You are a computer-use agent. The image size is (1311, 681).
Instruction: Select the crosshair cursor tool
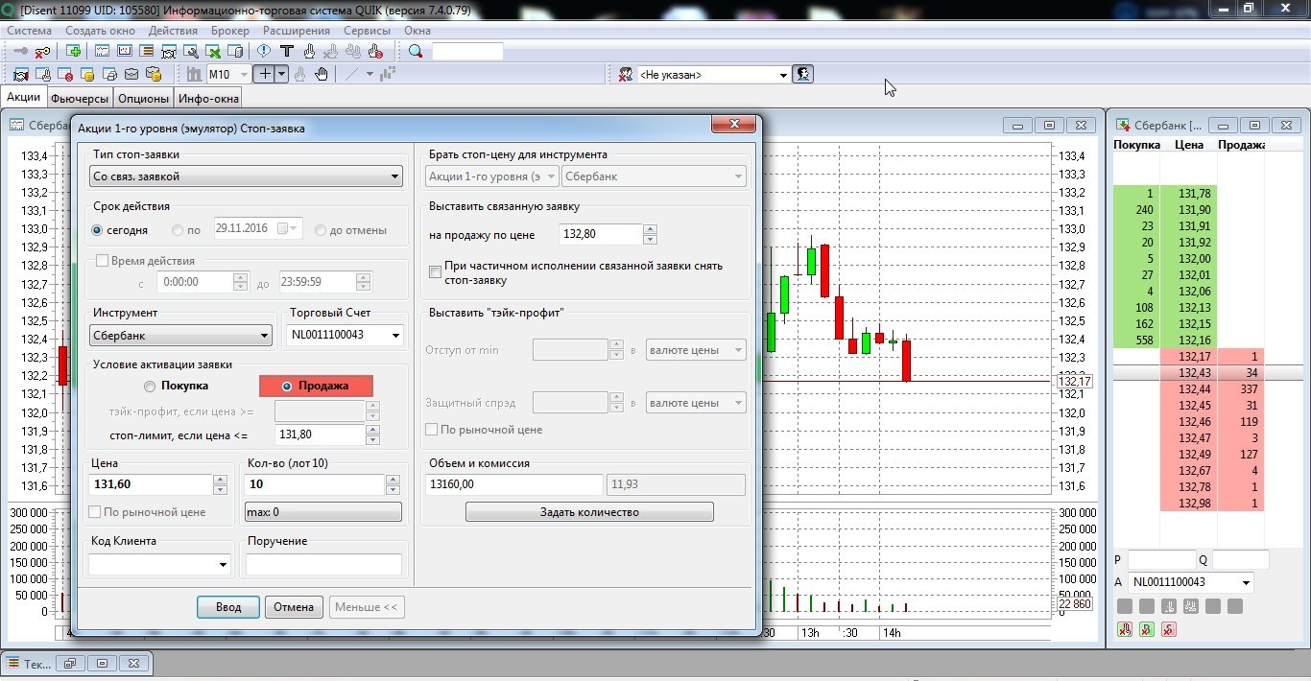point(266,75)
